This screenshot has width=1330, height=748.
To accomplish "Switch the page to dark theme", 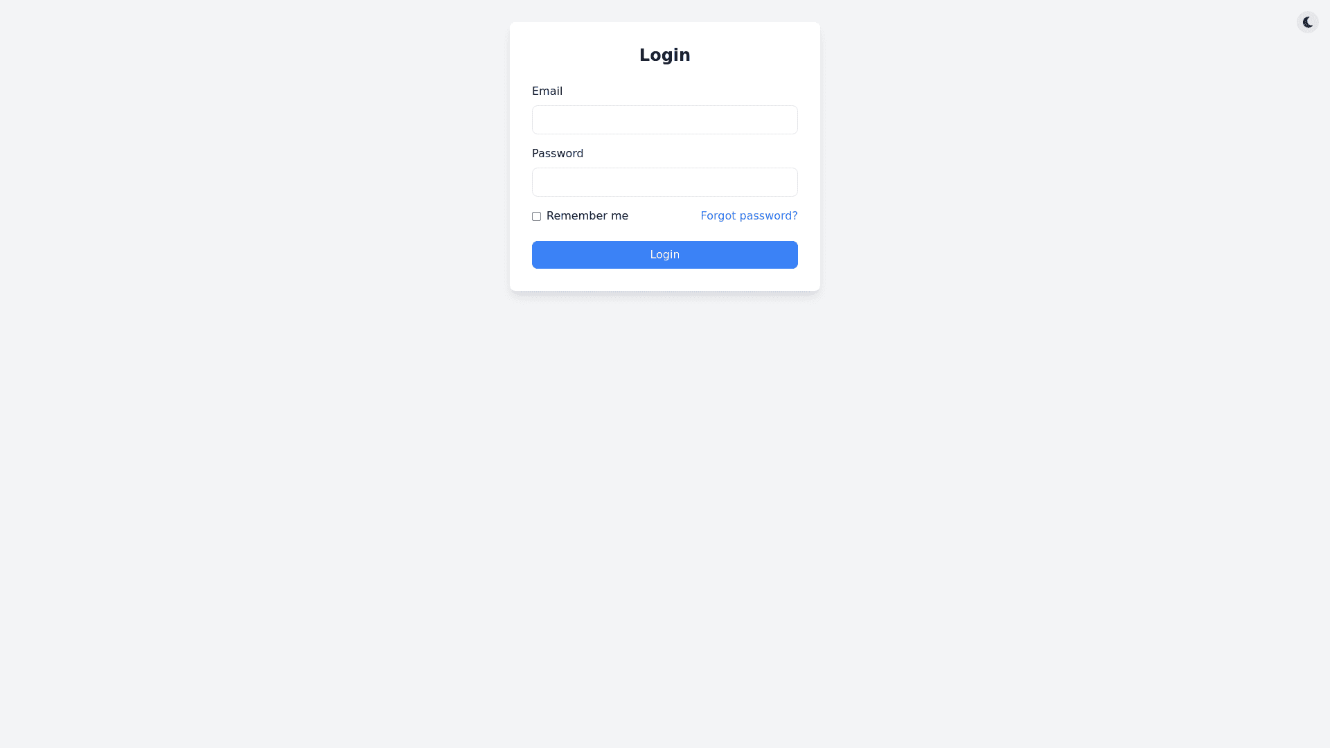I will click(1307, 22).
